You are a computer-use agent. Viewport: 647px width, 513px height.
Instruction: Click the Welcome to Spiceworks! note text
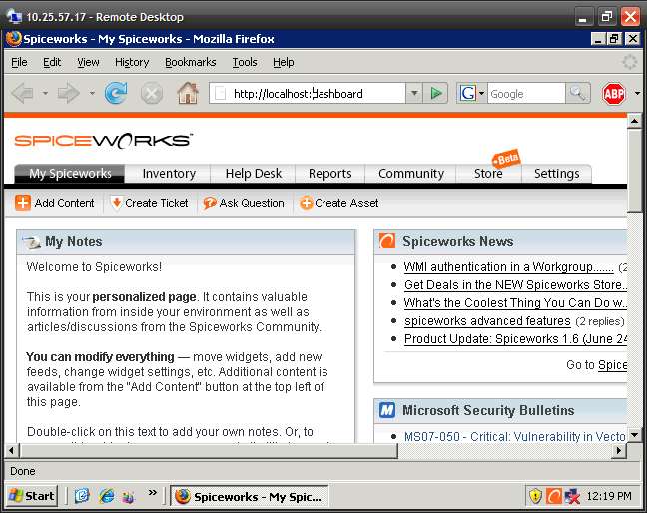coord(94,267)
